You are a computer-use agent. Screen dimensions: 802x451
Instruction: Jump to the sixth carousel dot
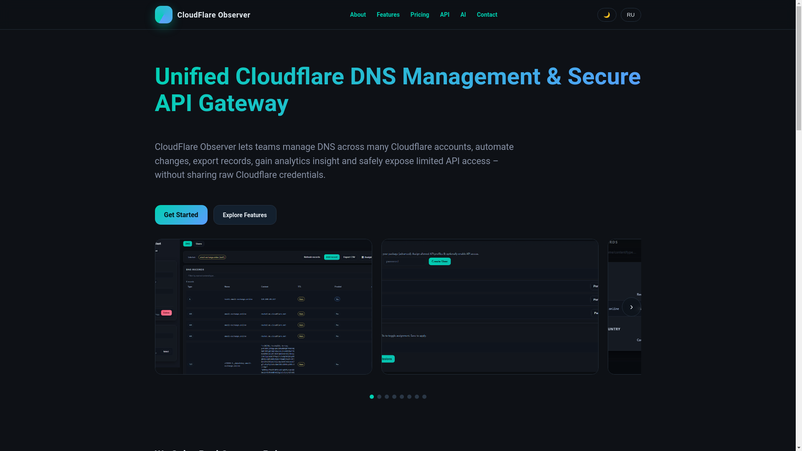409,397
